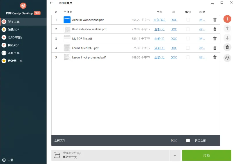Enable Split All checkbox in bottom bar
Viewport: 236px width, 164px height.
(x=188, y=141)
